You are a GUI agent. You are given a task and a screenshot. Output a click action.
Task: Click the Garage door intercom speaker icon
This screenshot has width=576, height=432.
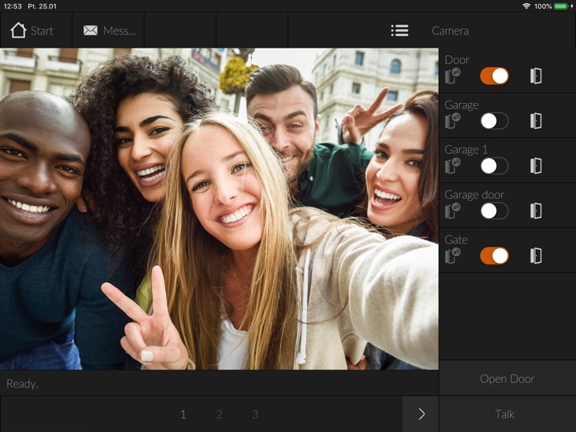coord(453,211)
